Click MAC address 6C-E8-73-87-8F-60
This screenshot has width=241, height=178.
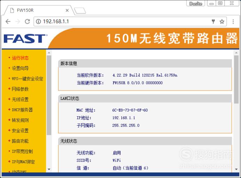(130, 110)
